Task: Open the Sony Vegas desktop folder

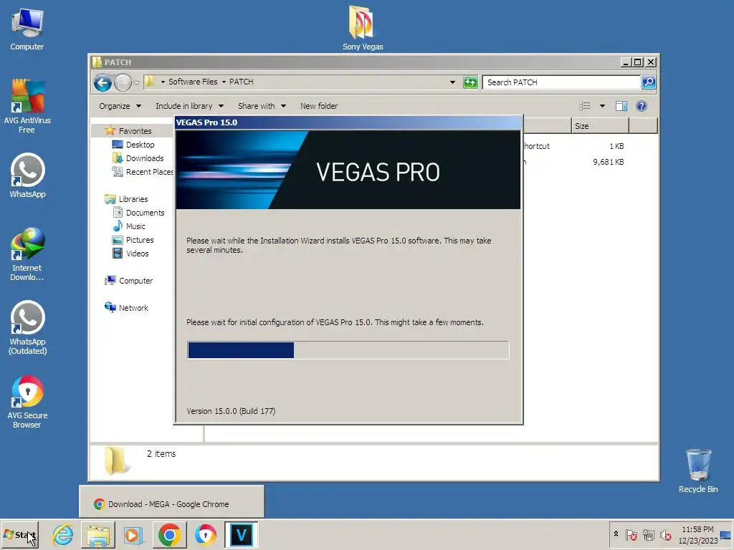Action: [x=362, y=28]
